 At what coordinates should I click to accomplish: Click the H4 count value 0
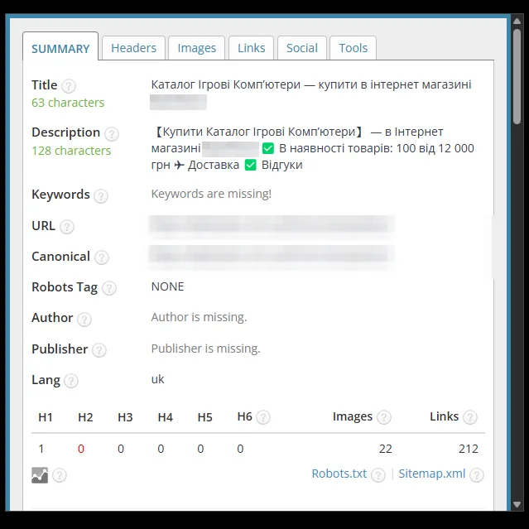click(x=161, y=449)
